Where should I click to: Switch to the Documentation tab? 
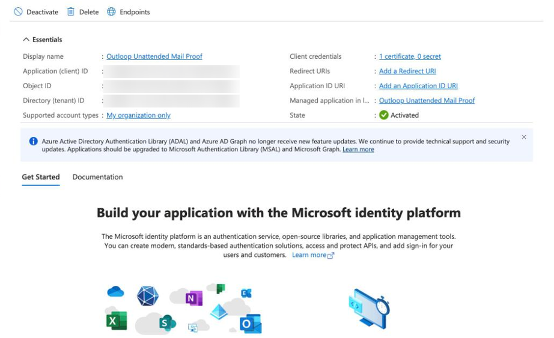pyautogui.click(x=97, y=177)
